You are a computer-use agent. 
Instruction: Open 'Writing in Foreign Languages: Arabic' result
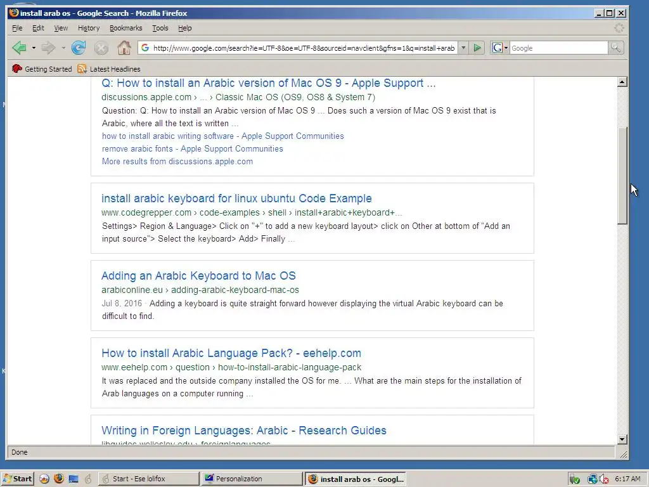point(244,431)
